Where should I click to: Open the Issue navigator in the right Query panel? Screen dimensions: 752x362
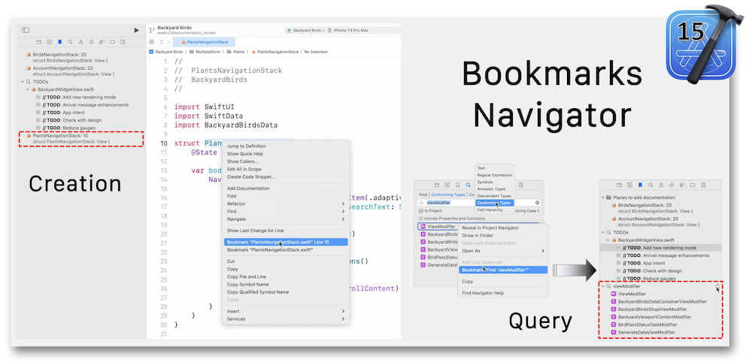tap(661, 185)
